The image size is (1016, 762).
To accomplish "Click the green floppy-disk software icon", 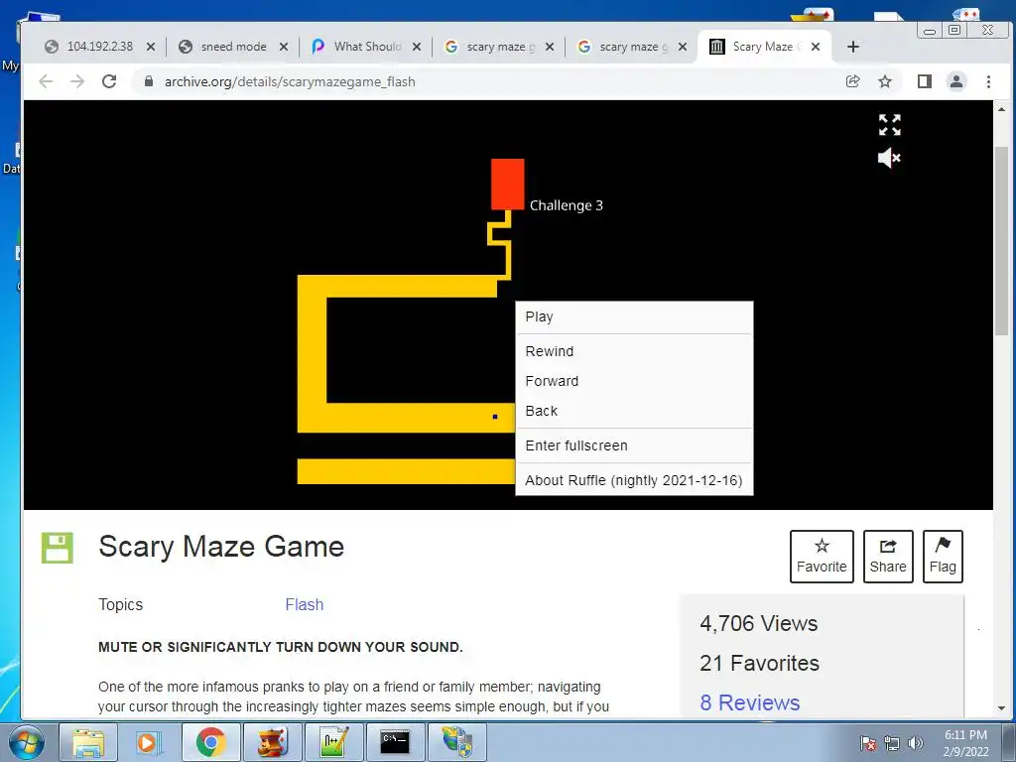I will 58,548.
